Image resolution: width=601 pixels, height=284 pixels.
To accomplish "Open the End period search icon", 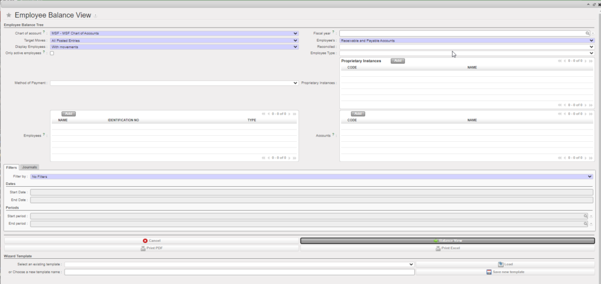I will coord(585,224).
